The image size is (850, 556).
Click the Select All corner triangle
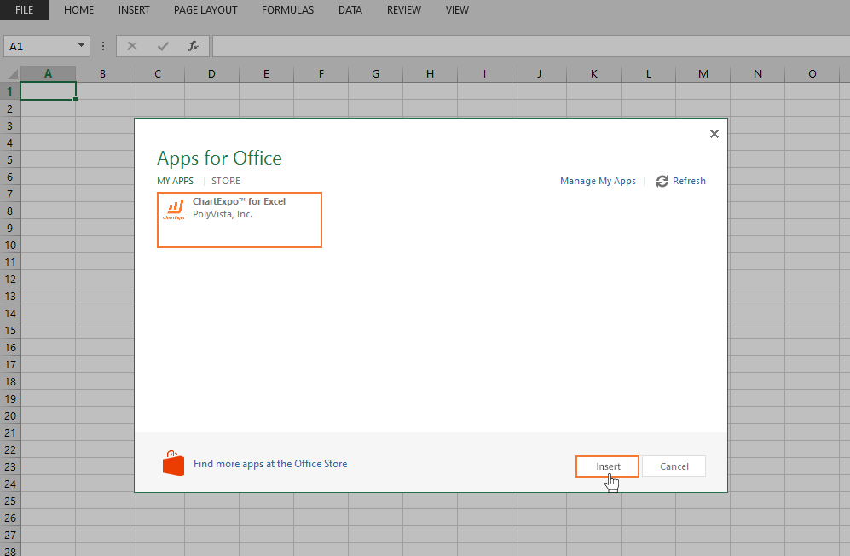pyautogui.click(x=11, y=74)
